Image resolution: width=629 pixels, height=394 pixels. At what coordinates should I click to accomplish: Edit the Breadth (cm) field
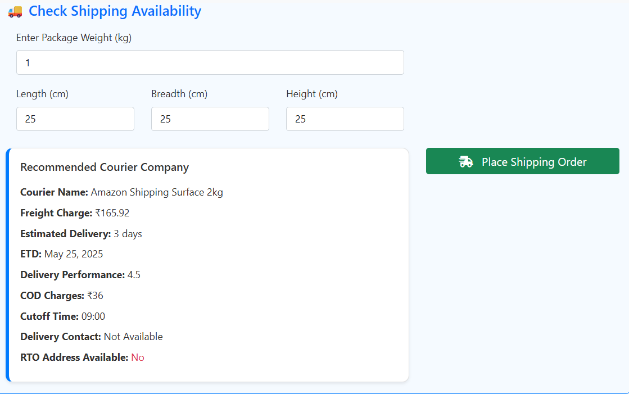(x=210, y=119)
